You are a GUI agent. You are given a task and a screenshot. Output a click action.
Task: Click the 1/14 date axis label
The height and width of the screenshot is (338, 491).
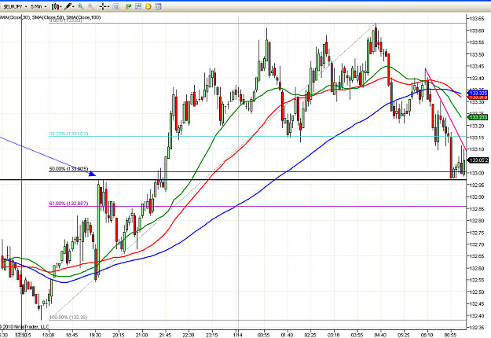[238, 335]
